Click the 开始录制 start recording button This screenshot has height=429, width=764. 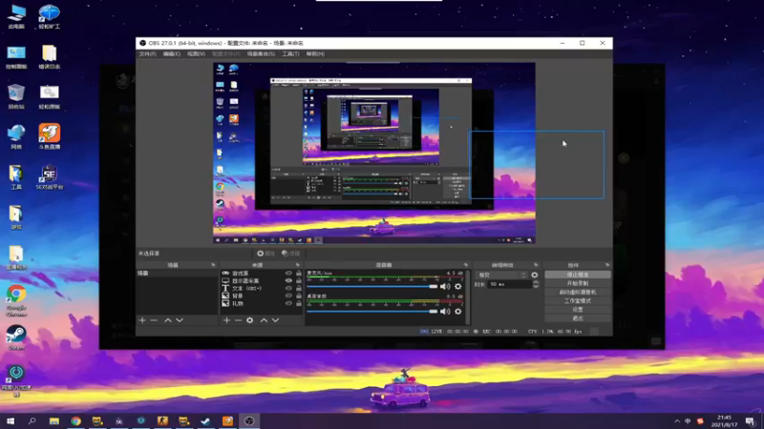tap(578, 283)
